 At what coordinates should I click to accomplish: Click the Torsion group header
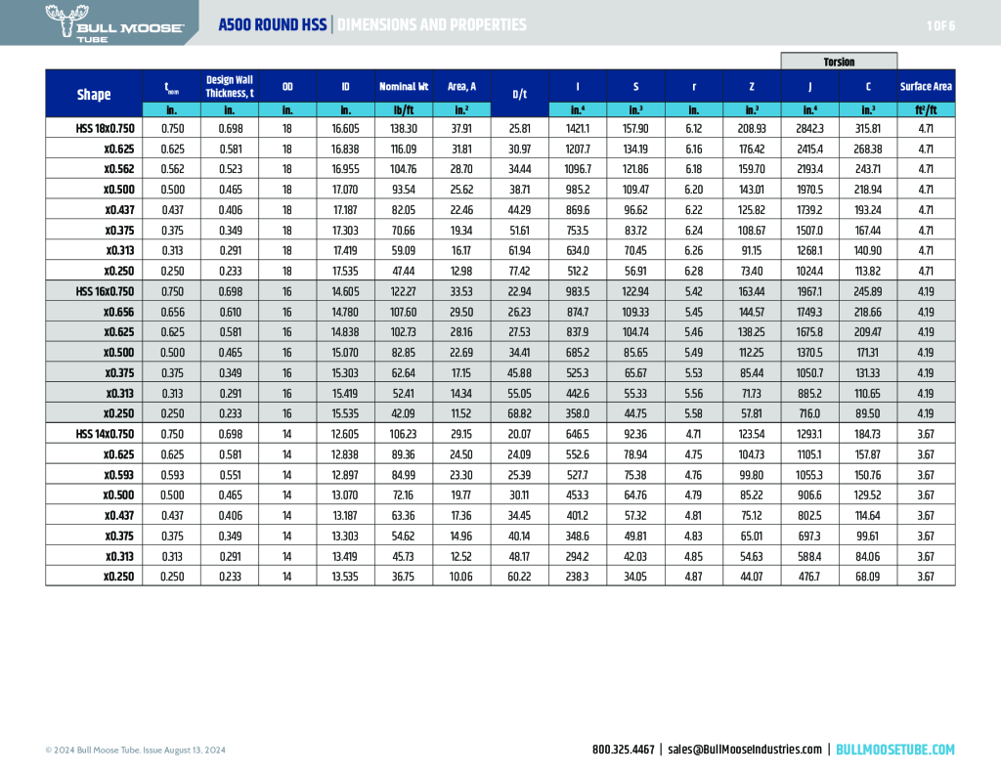[x=839, y=62]
